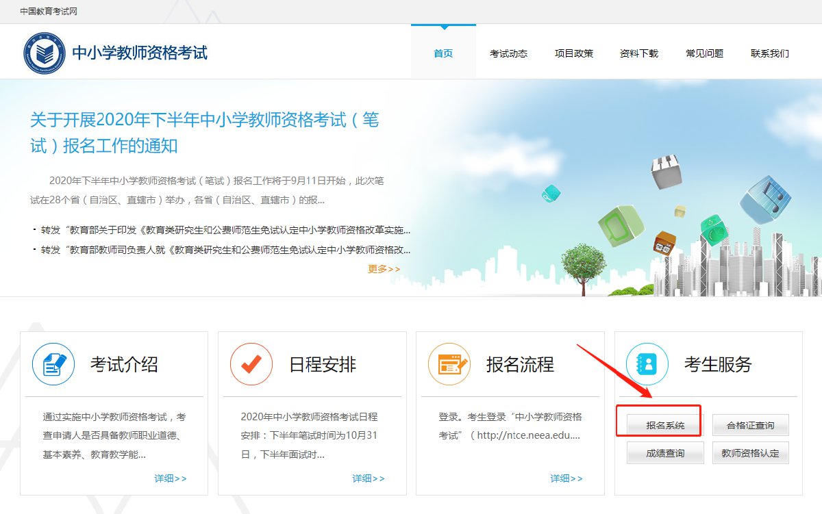
Task: Click the 中国教育考试网 link at top
Action: point(47,11)
